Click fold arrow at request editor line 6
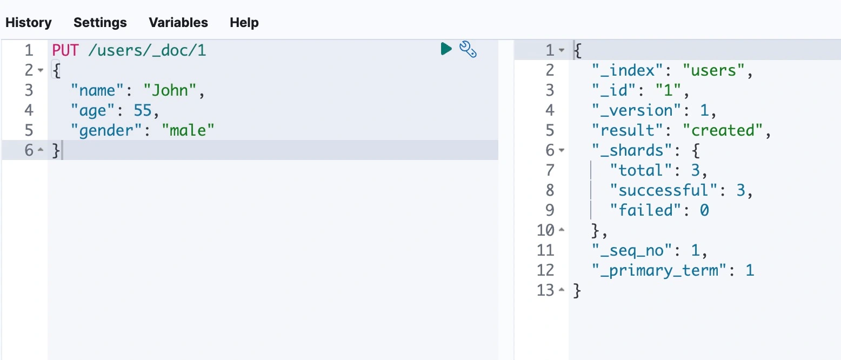This screenshot has height=360, width=841. point(41,150)
